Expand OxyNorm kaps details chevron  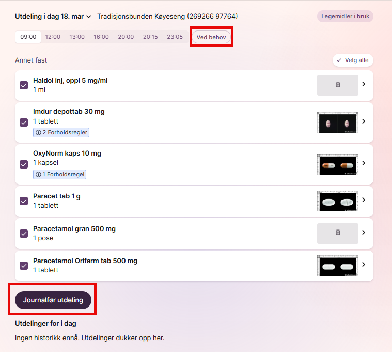pos(364,163)
